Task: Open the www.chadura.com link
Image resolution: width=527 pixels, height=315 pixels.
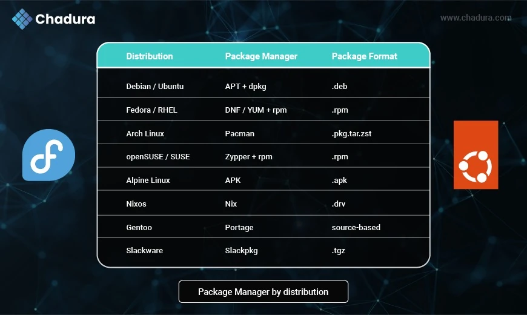Action: [x=476, y=18]
